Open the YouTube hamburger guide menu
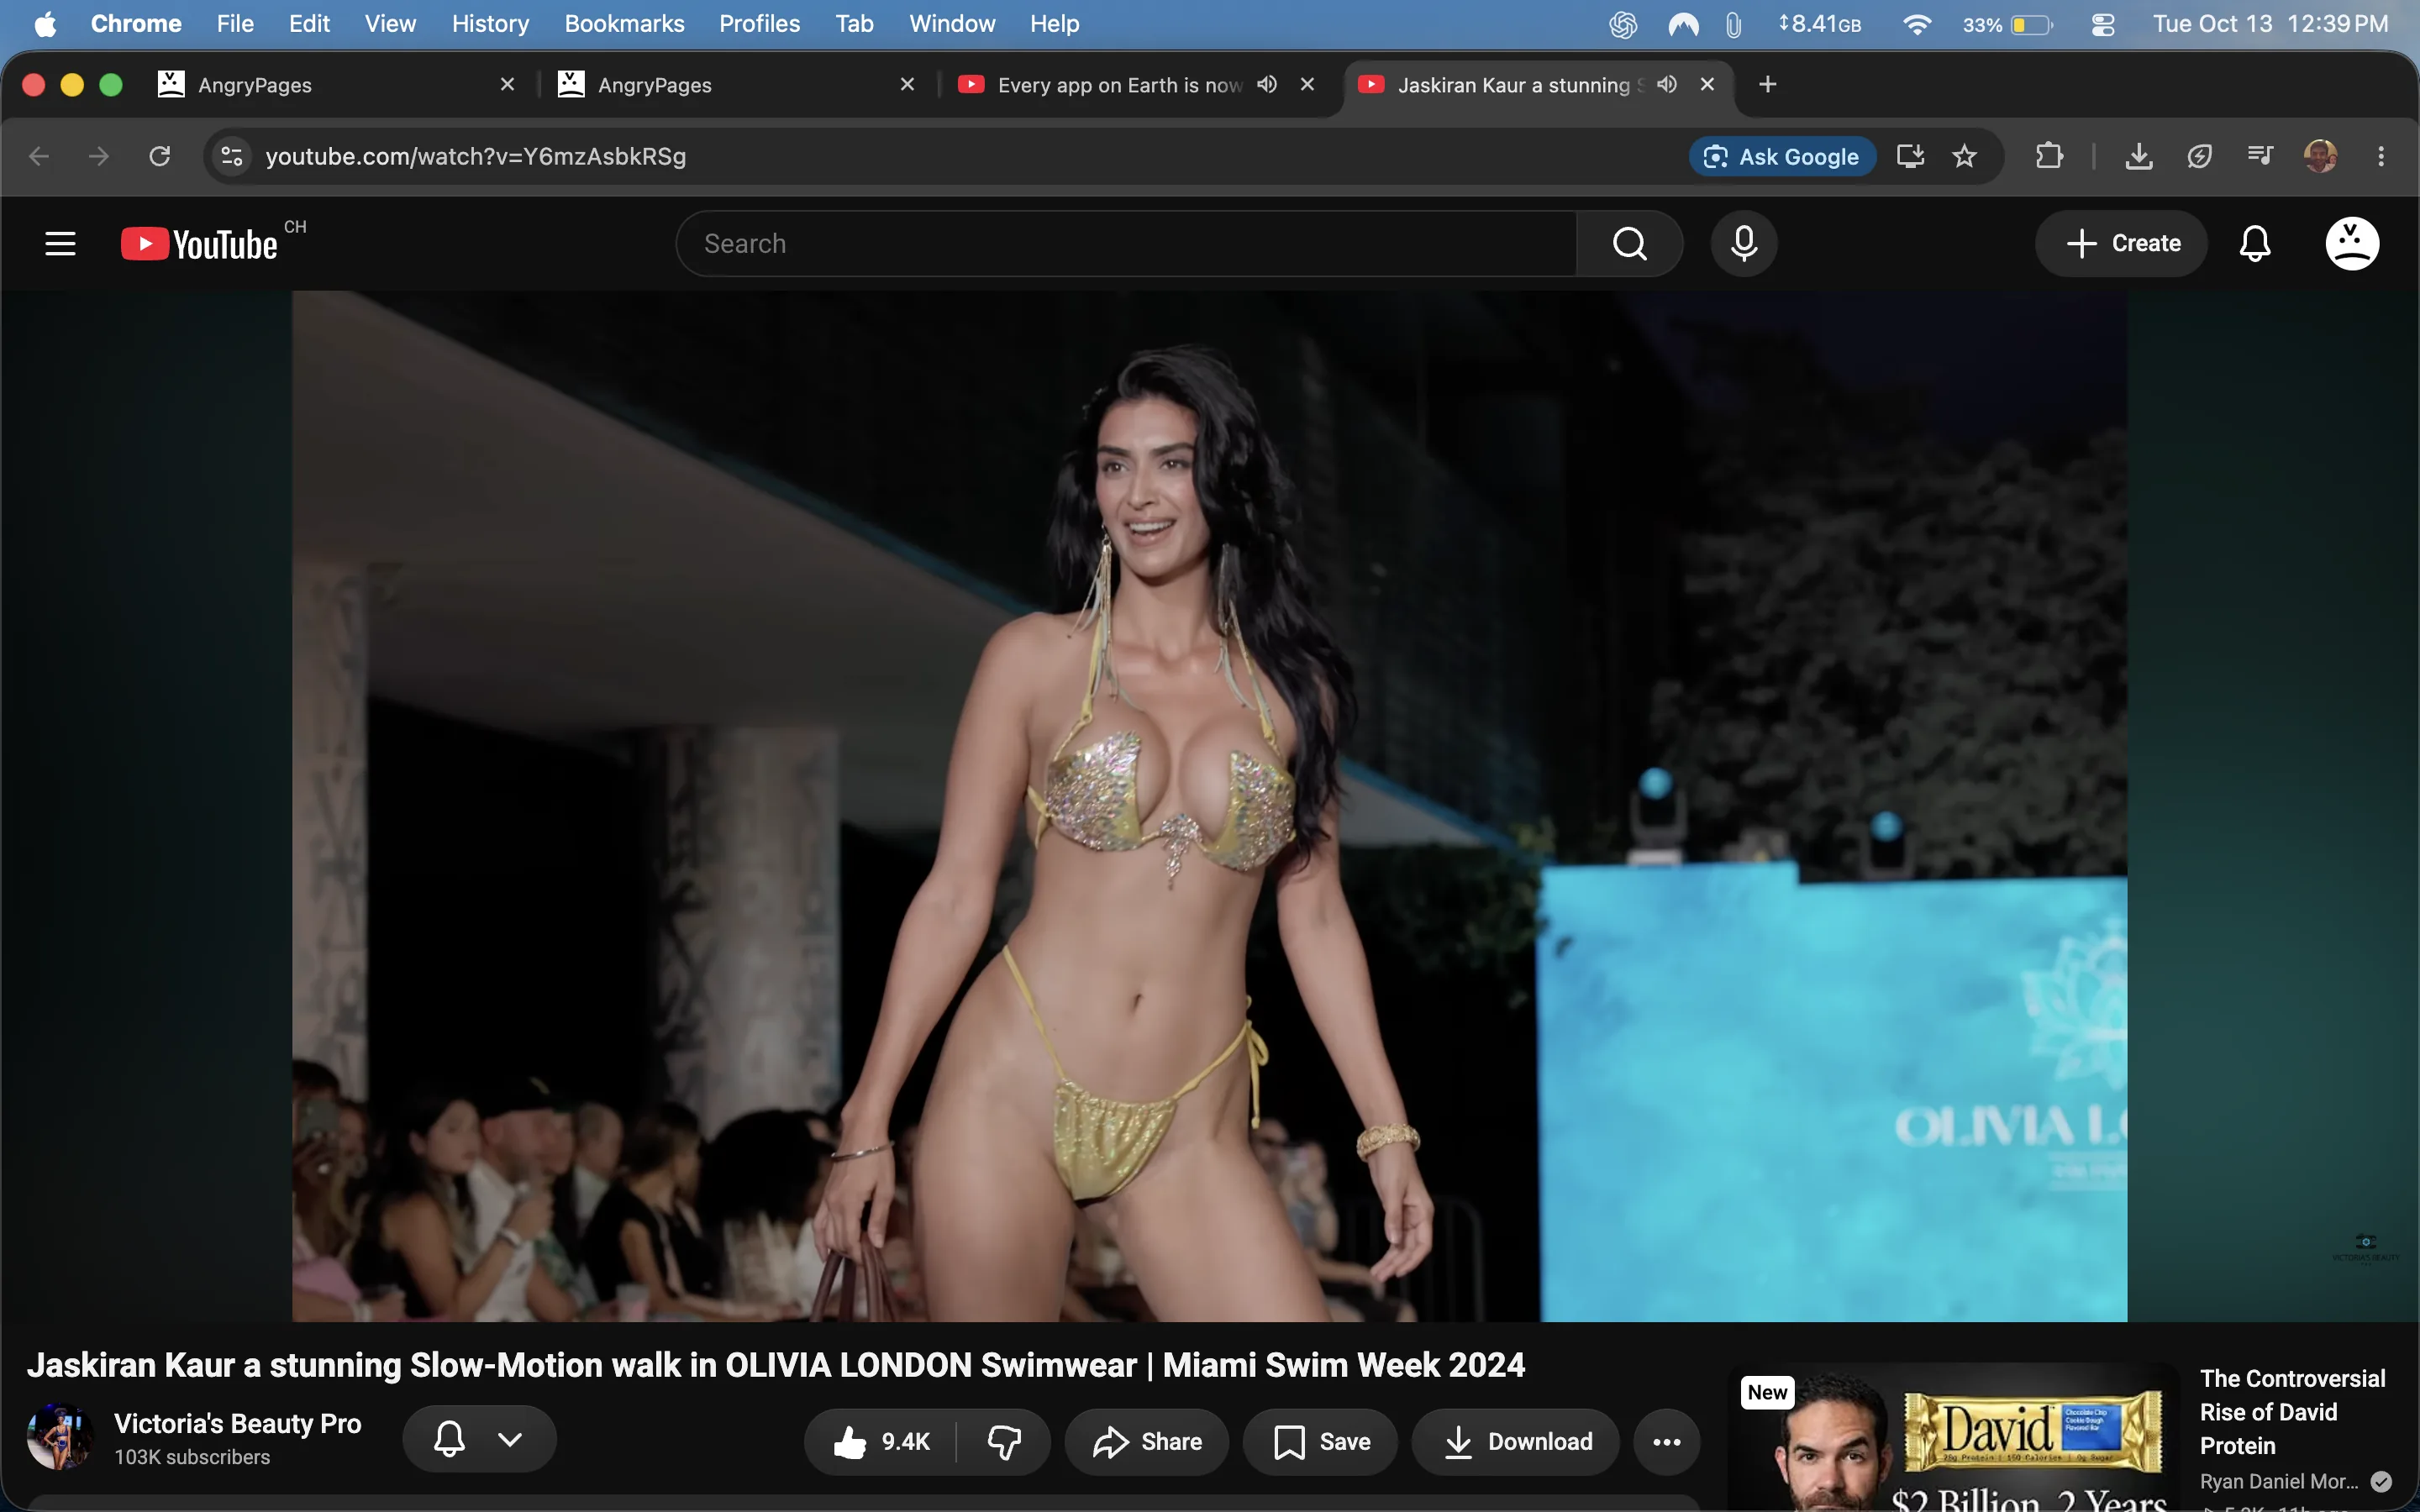The width and height of the screenshot is (2420, 1512). pyautogui.click(x=60, y=243)
